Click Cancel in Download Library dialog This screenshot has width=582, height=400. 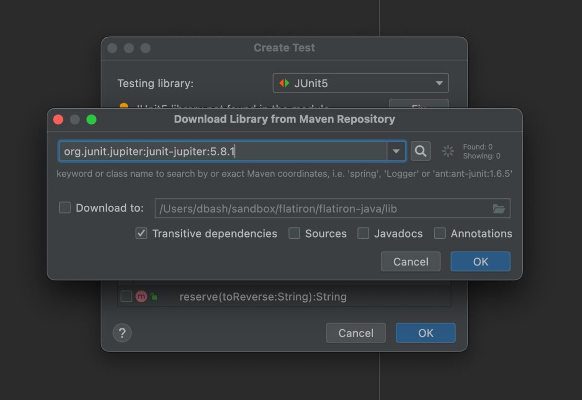tap(411, 262)
